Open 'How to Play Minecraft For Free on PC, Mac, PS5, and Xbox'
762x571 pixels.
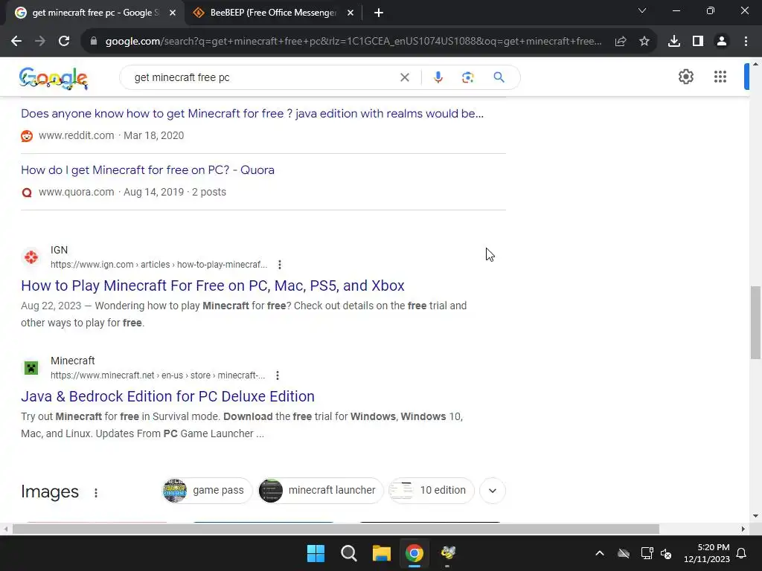click(212, 285)
